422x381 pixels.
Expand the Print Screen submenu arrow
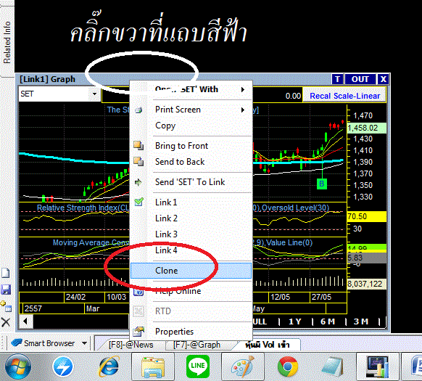coord(243,110)
